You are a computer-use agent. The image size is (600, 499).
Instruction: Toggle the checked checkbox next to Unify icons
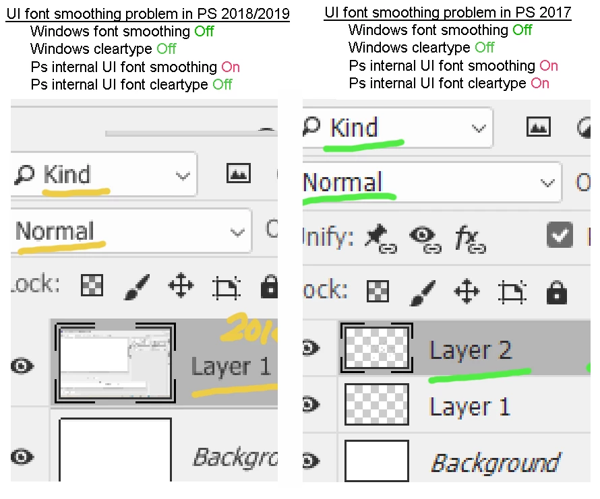pos(560,235)
